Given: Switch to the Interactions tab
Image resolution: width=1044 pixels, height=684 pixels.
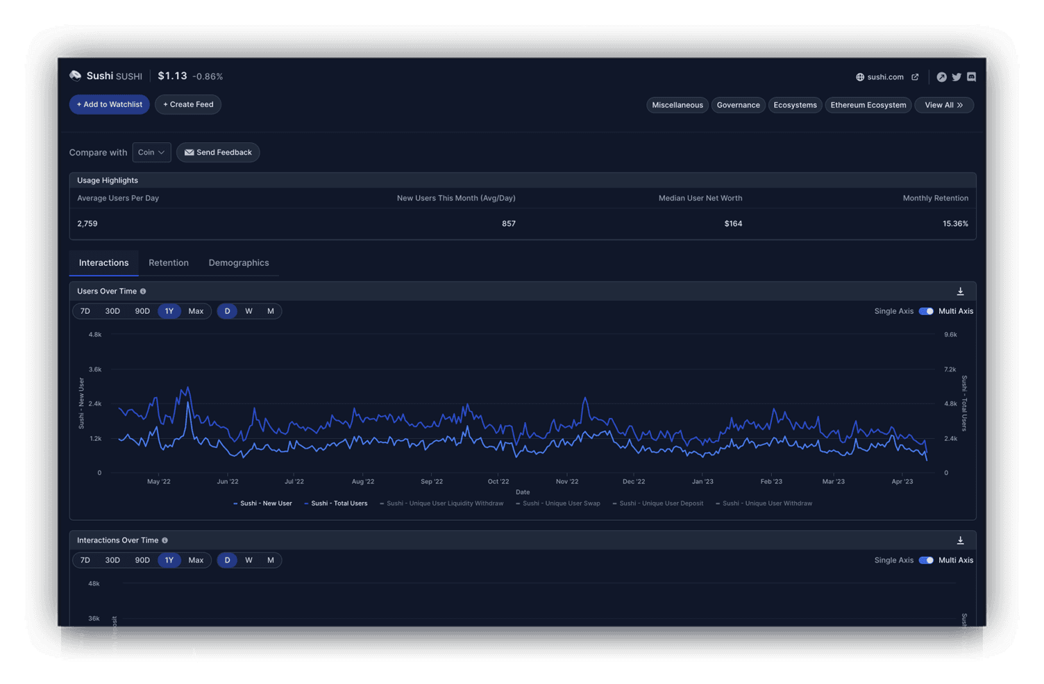Looking at the screenshot, I should (103, 262).
